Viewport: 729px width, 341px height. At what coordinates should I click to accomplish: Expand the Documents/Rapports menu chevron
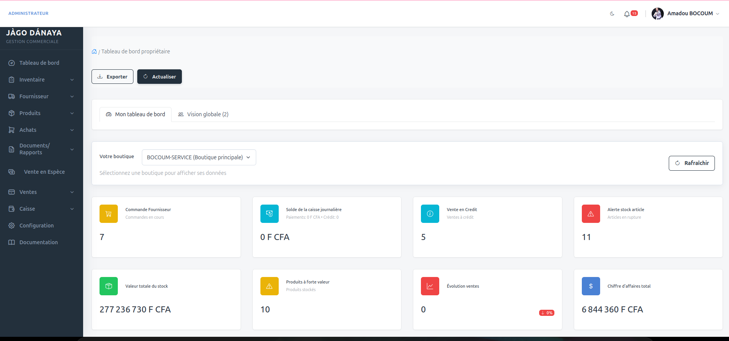pos(72,149)
